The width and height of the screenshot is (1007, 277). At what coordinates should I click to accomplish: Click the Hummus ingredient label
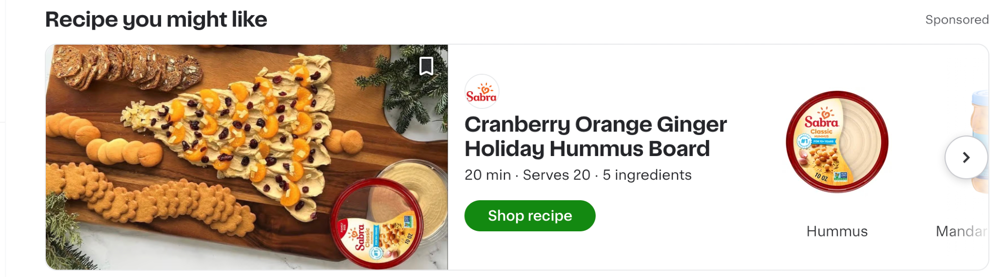(x=837, y=231)
